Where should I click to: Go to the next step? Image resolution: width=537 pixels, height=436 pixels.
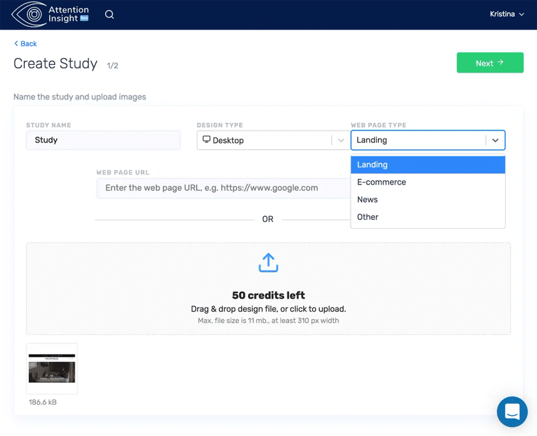[490, 63]
